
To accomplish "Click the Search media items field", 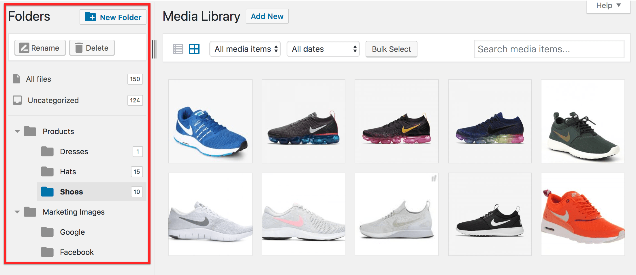I will pyautogui.click(x=549, y=49).
